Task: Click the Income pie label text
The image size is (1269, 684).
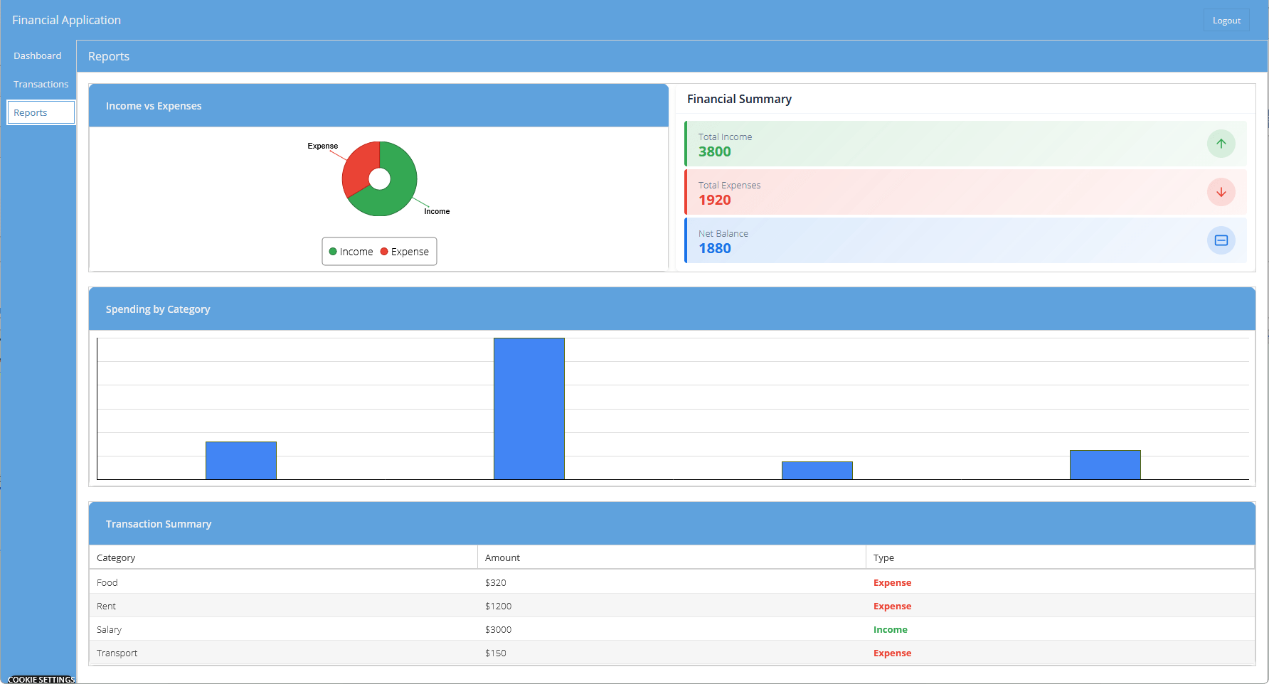Action: (437, 211)
